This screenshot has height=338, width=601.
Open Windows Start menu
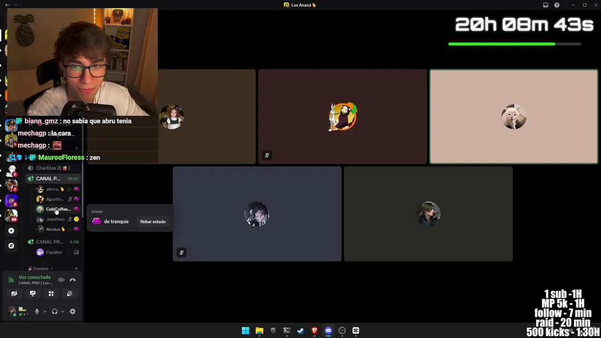(x=246, y=330)
